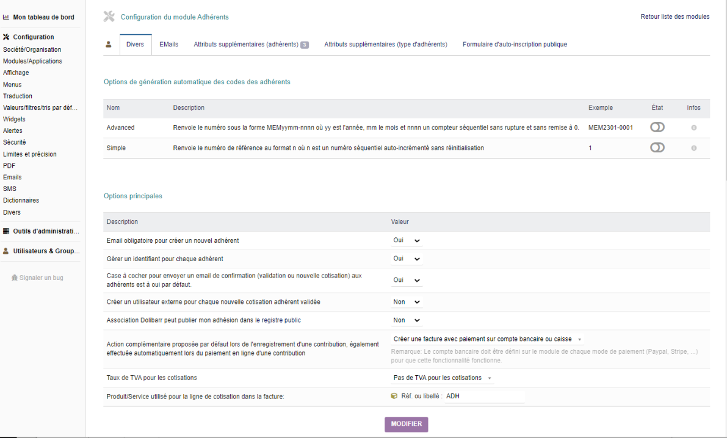Screen dimensions: 727x438
Task: Open dropdown for Gérer un identifiant pour chaque adhérent
Action: point(407,259)
